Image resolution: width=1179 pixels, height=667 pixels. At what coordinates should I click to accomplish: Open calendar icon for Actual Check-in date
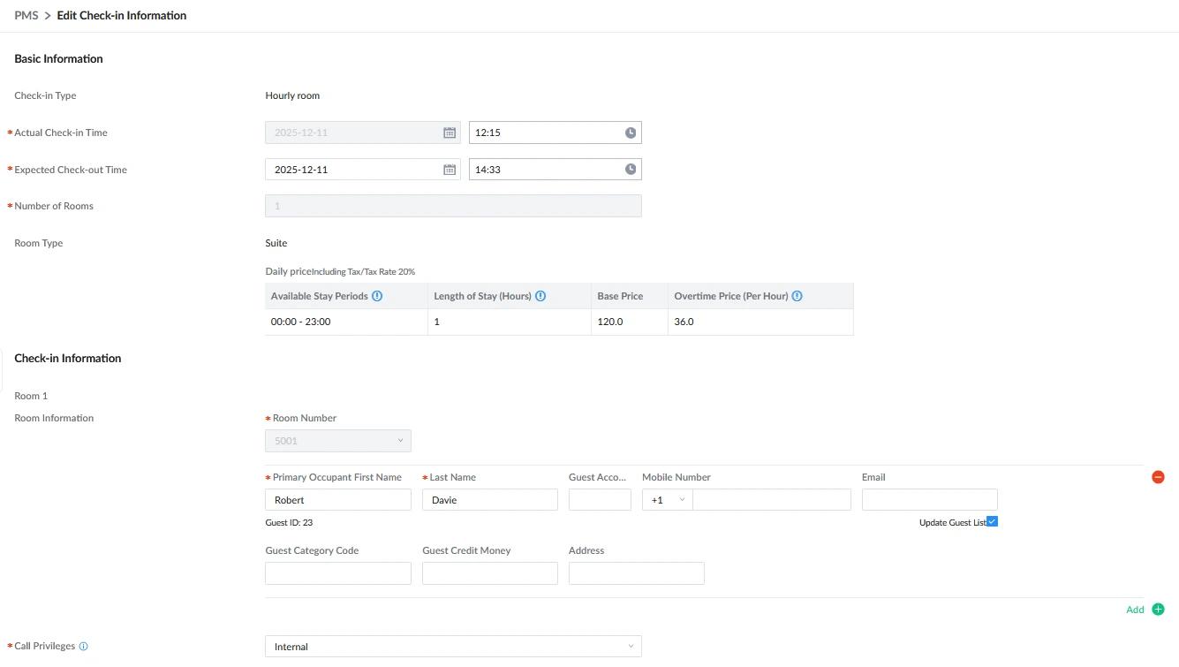pos(450,133)
